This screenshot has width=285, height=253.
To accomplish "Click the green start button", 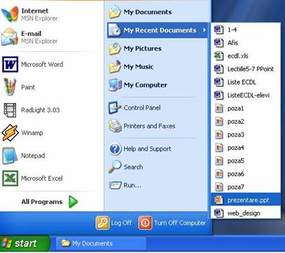I will click(x=25, y=244).
